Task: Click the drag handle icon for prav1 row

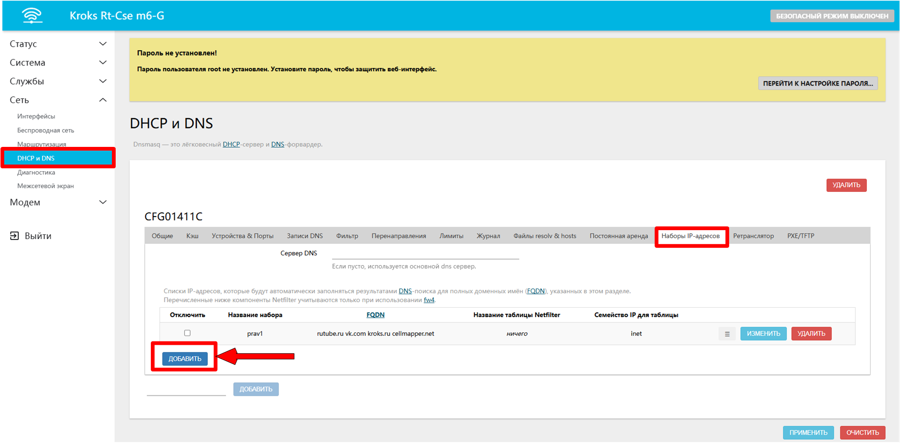Action: (x=727, y=334)
